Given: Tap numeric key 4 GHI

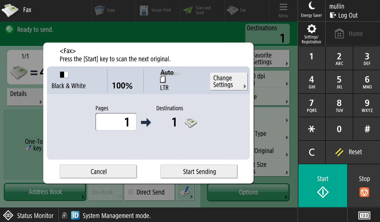Looking at the screenshot, I should (x=311, y=82).
